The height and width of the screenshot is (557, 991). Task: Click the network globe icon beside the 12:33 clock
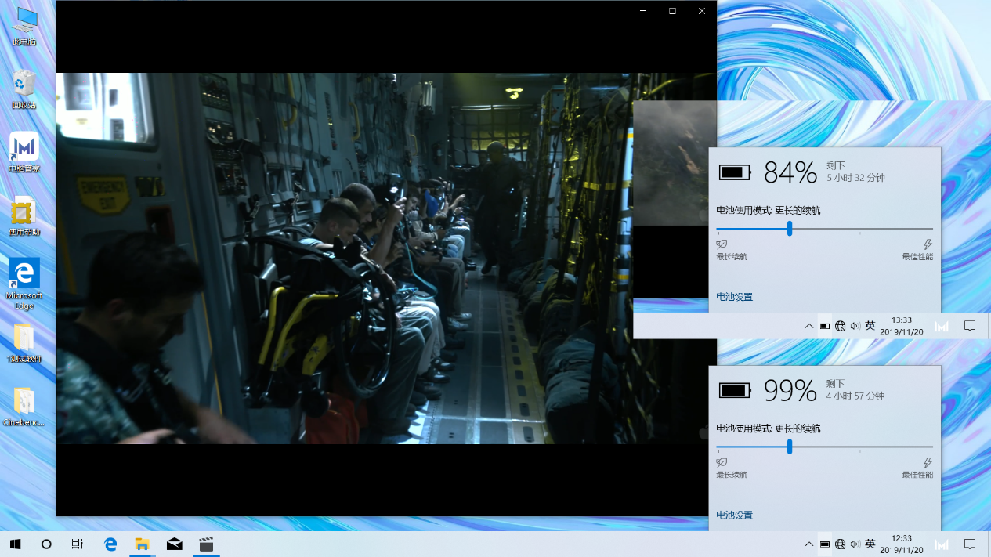[840, 544]
